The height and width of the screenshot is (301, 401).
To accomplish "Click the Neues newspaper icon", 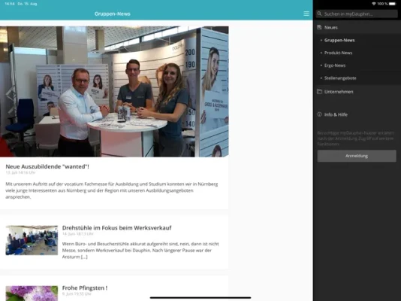I will pos(319,27).
